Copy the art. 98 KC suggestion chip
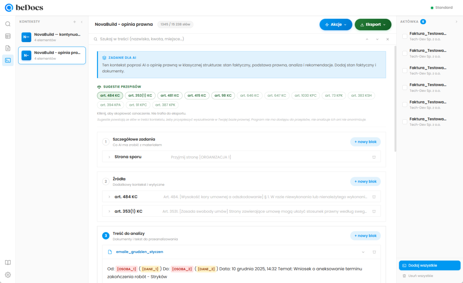The height and width of the screenshot is (283, 463). tap(223, 96)
